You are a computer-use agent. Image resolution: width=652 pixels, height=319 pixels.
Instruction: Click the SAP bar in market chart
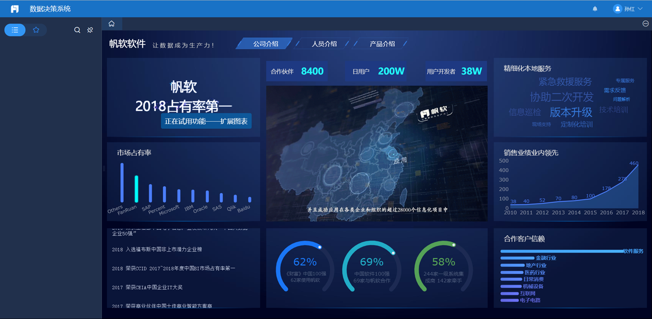[x=150, y=193]
